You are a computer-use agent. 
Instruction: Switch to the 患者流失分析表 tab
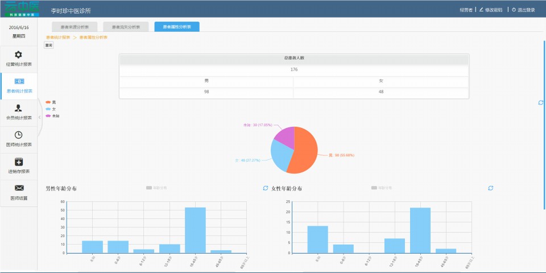(x=126, y=27)
